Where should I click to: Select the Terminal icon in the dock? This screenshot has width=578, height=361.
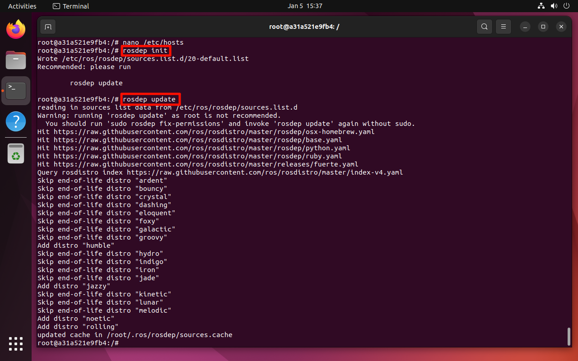16,91
